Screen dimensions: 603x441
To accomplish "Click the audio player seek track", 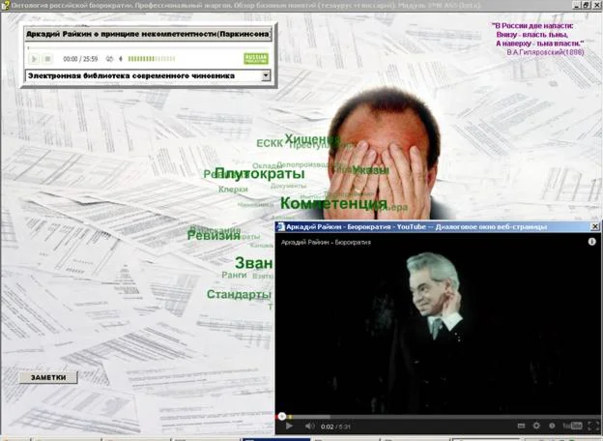I will click(x=148, y=48).
